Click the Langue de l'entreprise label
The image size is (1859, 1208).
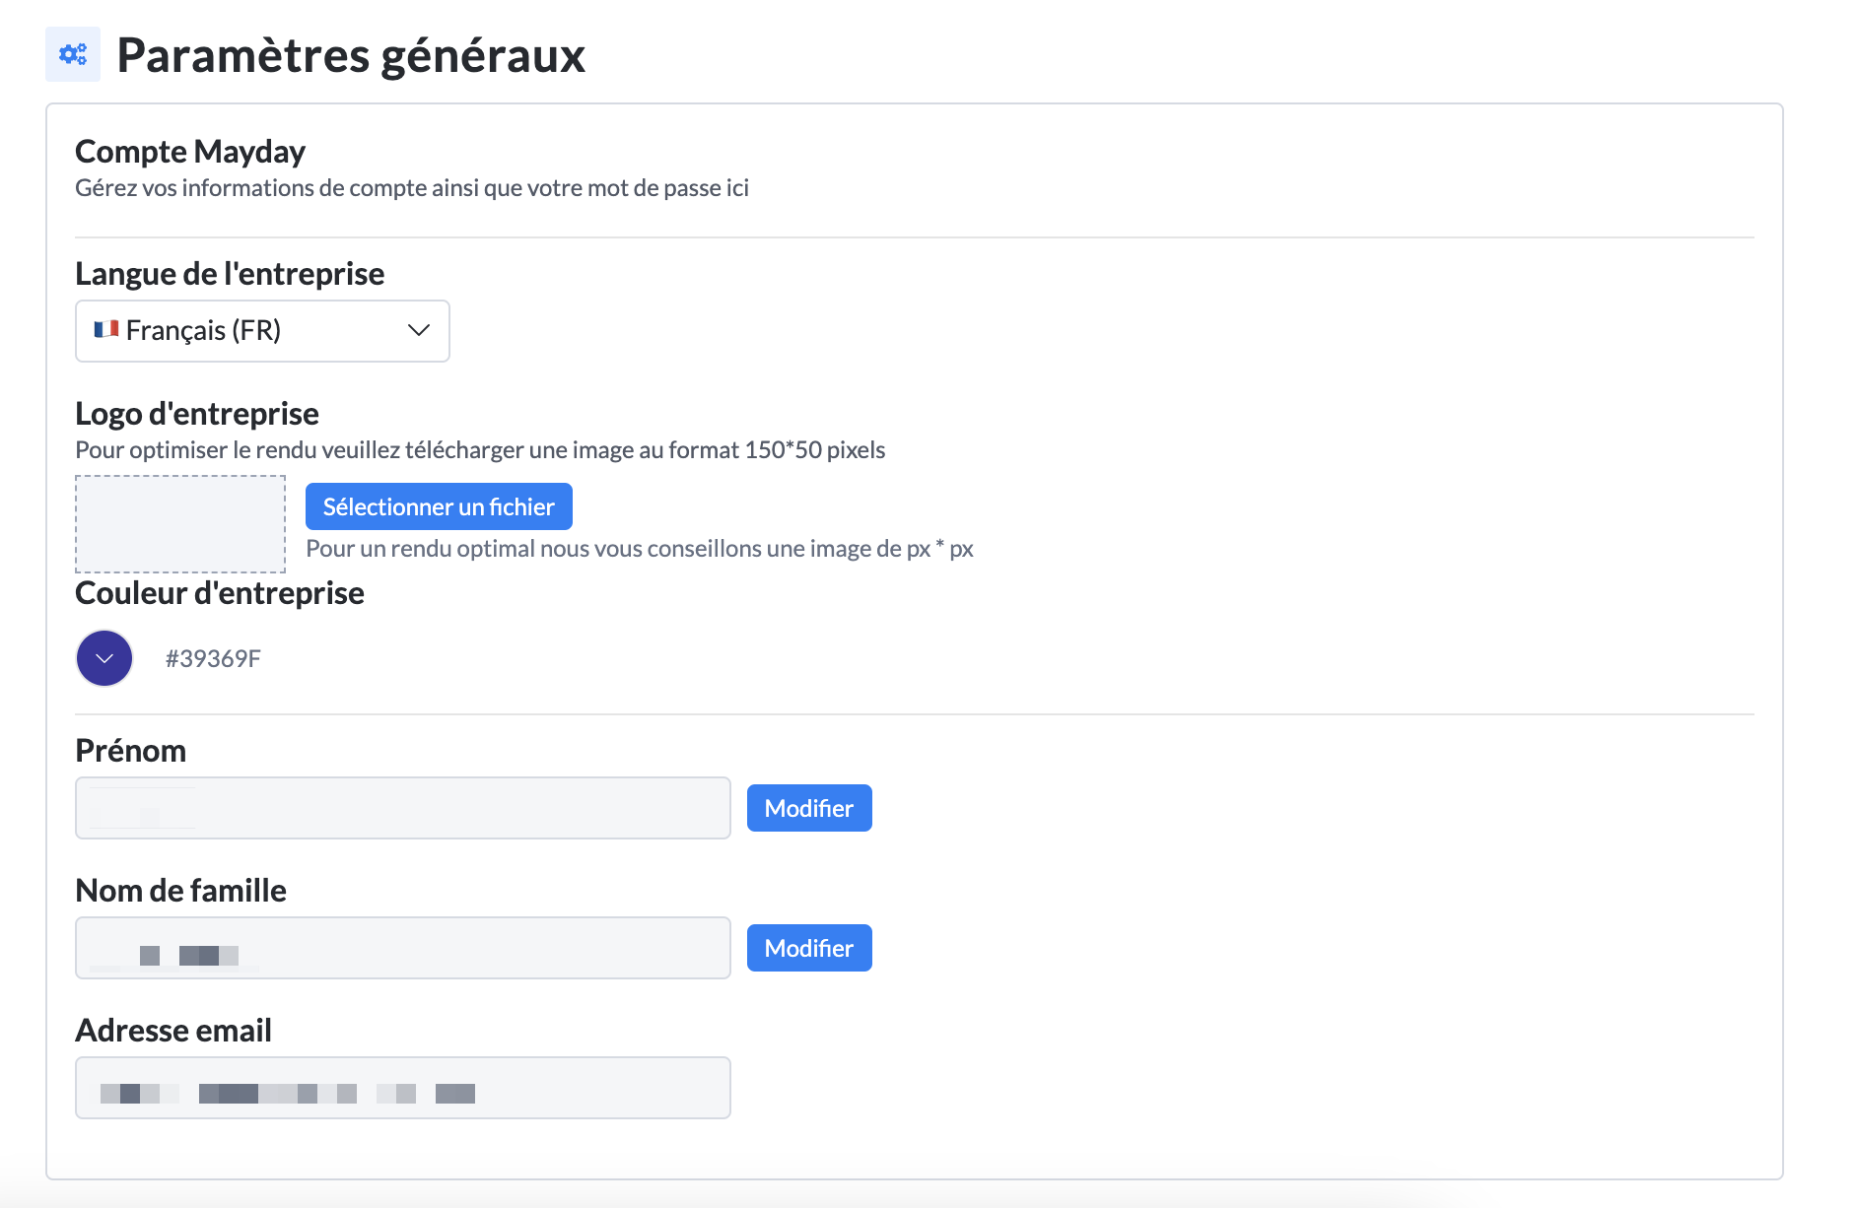[230, 274]
